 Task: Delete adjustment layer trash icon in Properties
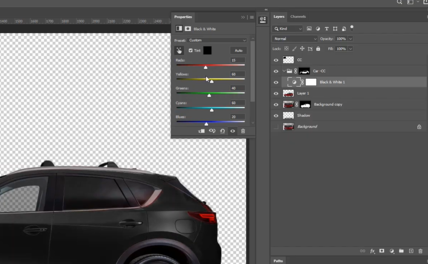243,131
